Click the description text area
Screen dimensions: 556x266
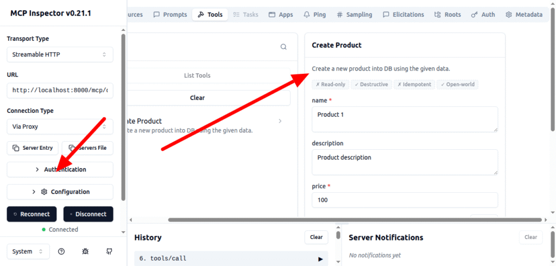pos(405,162)
